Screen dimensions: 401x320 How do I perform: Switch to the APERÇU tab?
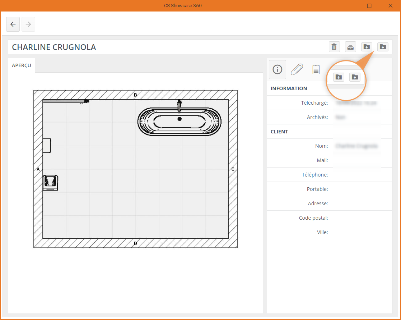pos(22,65)
